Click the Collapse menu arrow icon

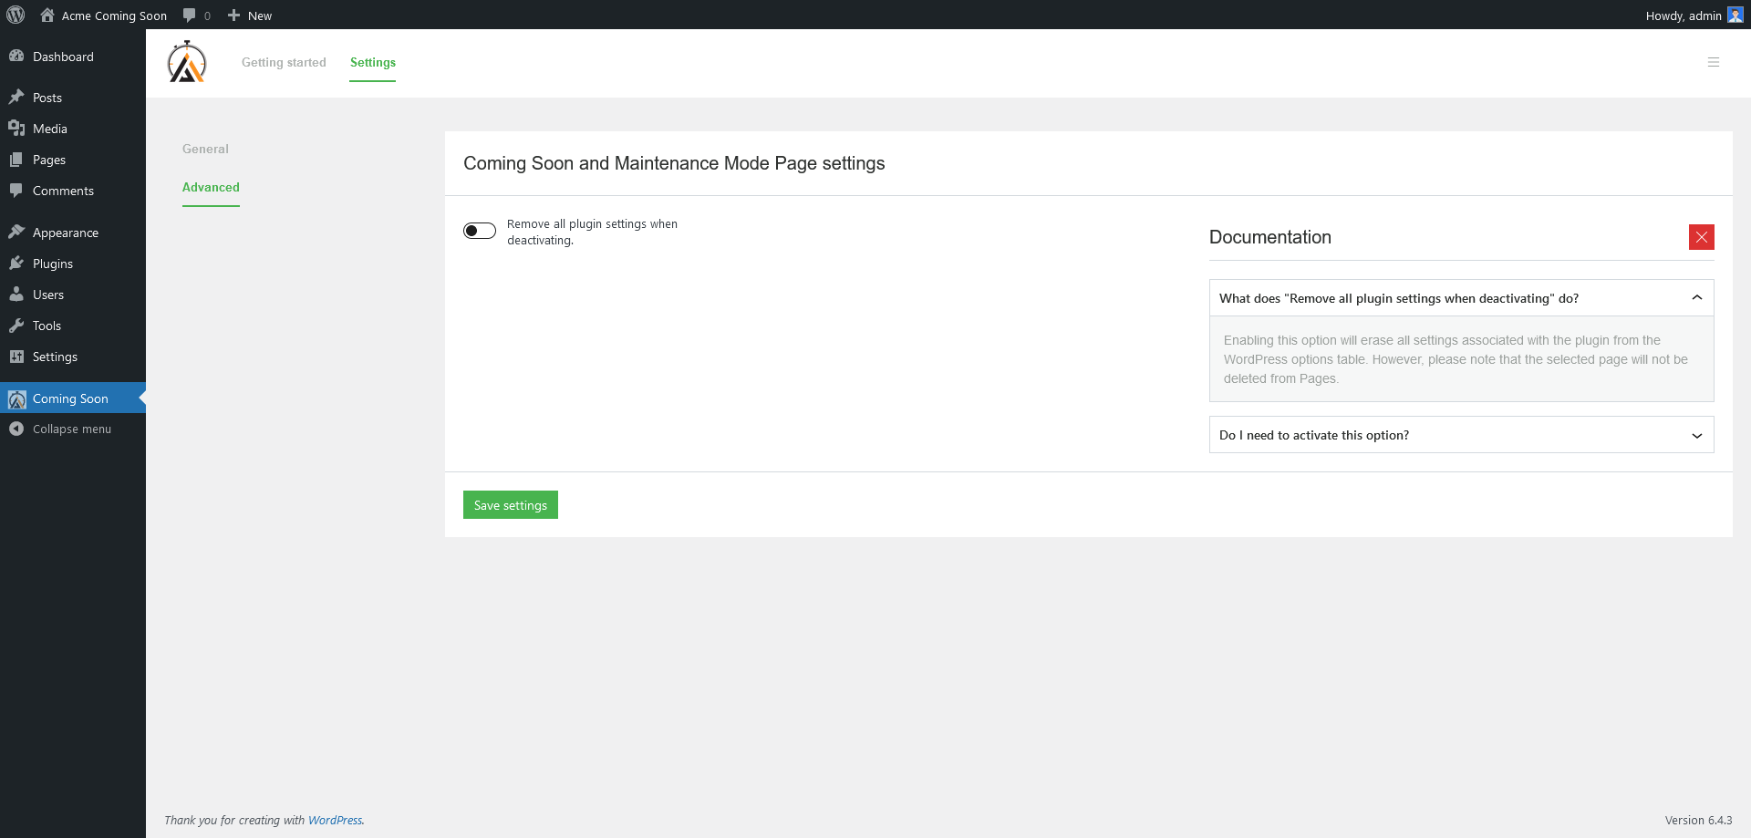pyautogui.click(x=16, y=429)
